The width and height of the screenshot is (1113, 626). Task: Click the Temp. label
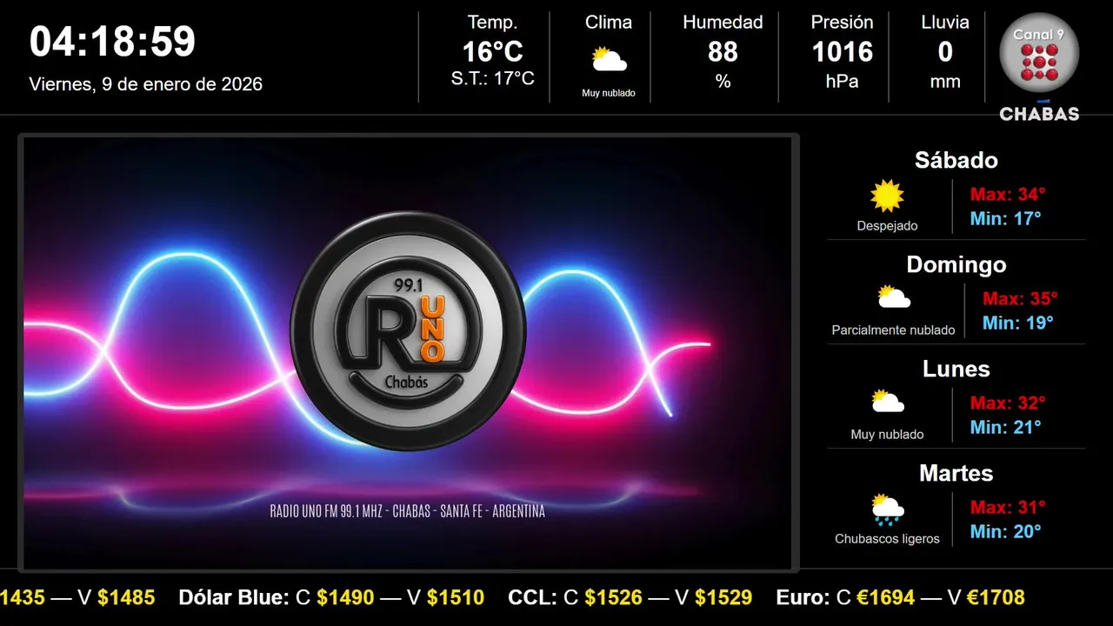point(492,23)
